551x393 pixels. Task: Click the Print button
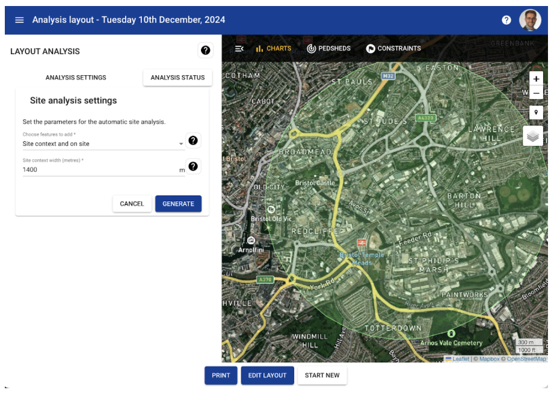tap(221, 376)
